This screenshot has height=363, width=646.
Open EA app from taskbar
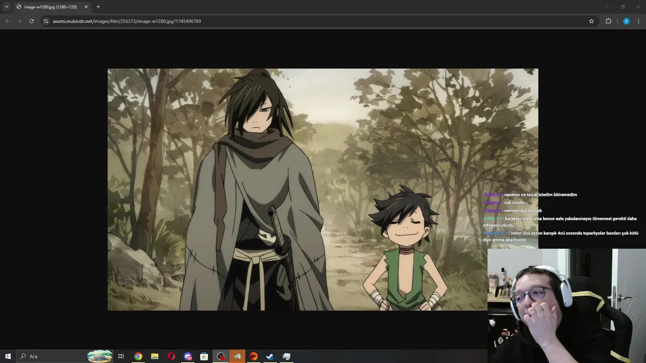pyautogui.click(x=254, y=356)
